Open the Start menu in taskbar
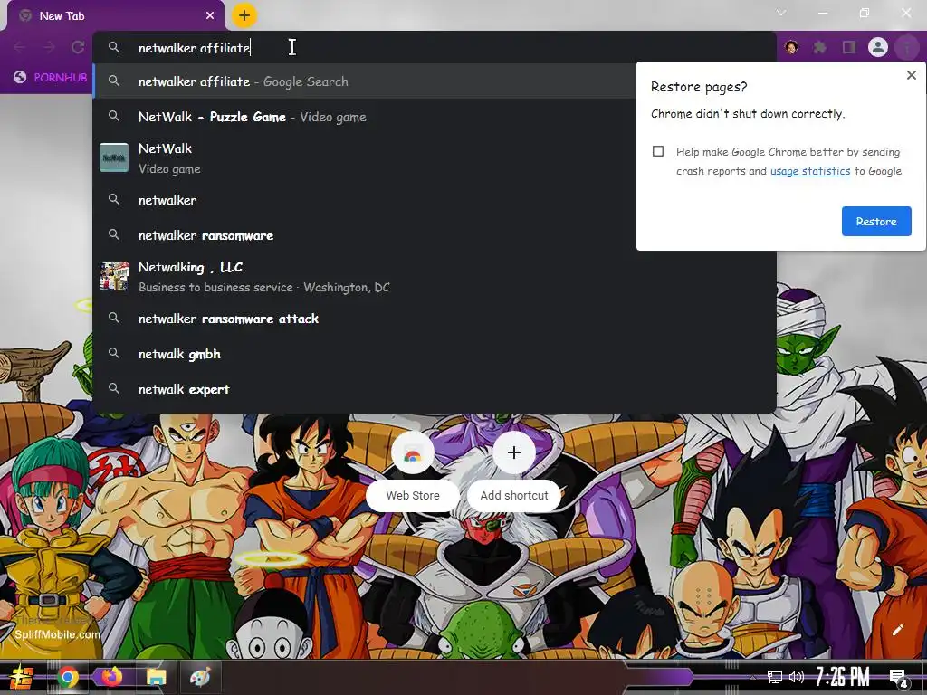Viewport: 927px width, 695px height. coord(22,677)
